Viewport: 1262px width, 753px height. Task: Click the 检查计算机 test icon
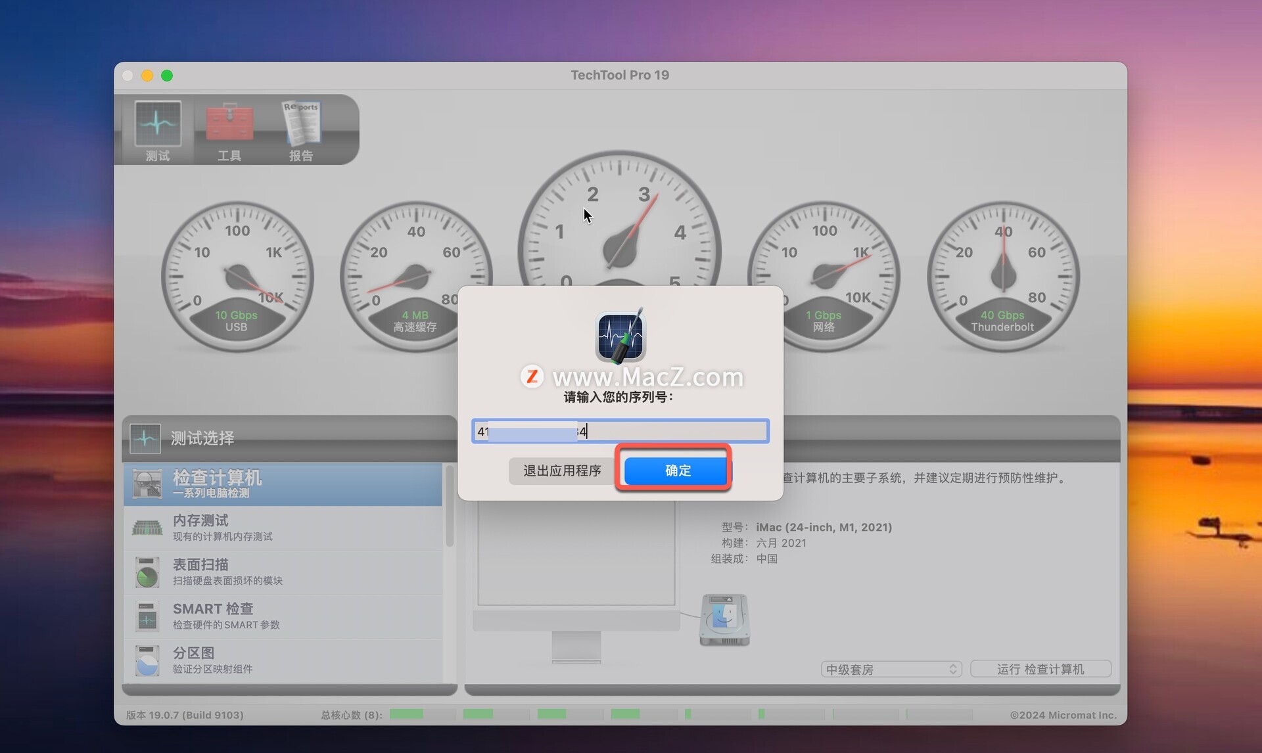147,484
